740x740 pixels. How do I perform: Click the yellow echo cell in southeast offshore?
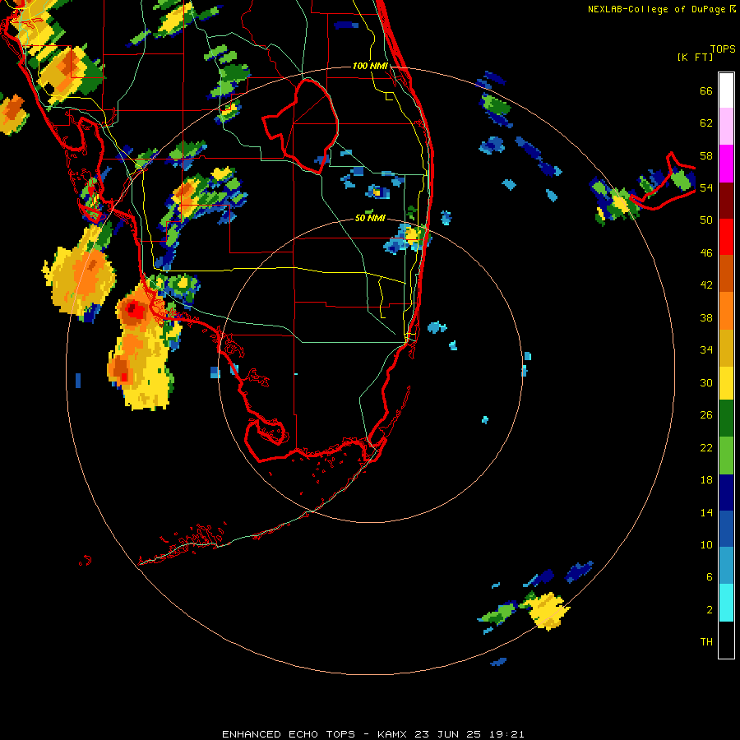(548, 611)
